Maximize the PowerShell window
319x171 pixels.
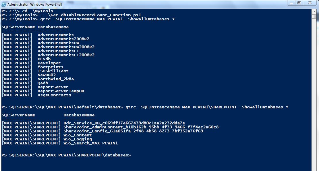(299, 3)
